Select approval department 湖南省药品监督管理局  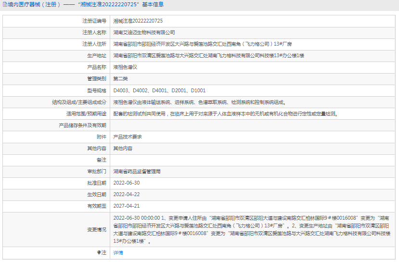(x=137, y=172)
